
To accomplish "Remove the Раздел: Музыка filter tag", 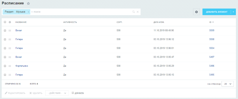I will point(28,12).
